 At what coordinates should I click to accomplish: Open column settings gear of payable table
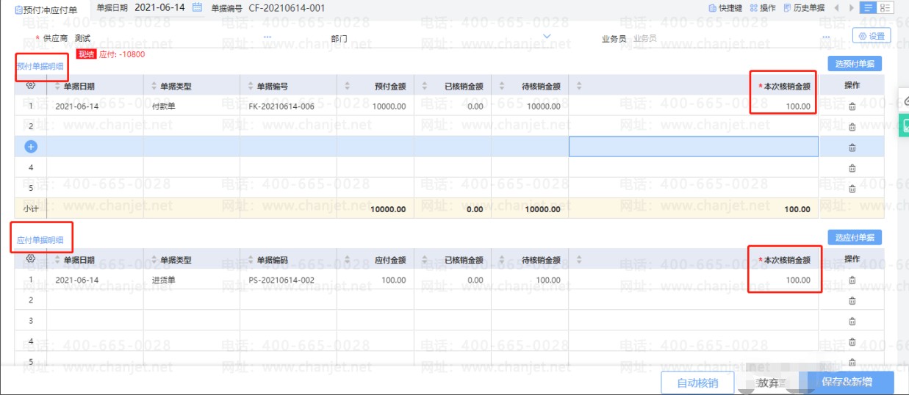coord(31,259)
